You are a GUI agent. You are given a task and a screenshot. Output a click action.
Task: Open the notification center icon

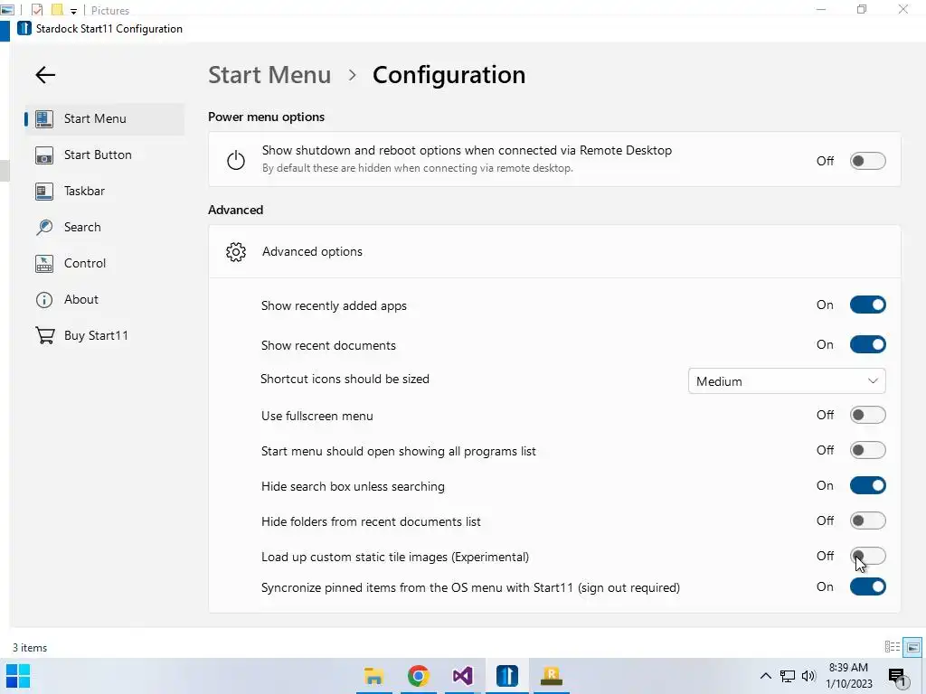896,677
